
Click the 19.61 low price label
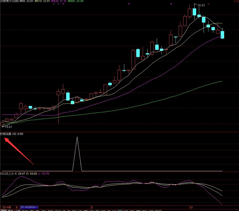coord(8,127)
